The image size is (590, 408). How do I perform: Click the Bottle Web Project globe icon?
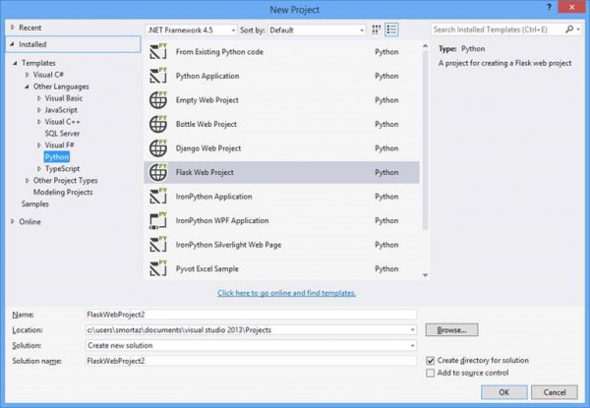click(158, 124)
